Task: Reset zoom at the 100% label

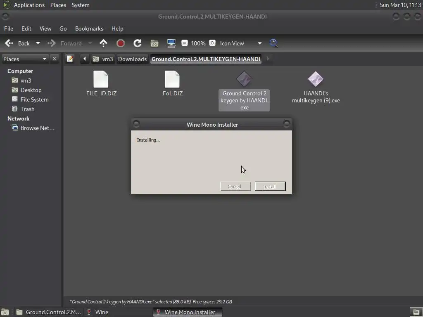Action: 198,43
